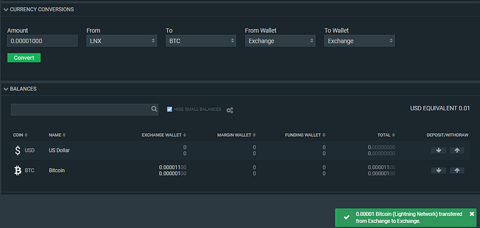This screenshot has width=480, height=228.
Task: Sort by Margin Wallet column
Action: click(x=236, y=135)
